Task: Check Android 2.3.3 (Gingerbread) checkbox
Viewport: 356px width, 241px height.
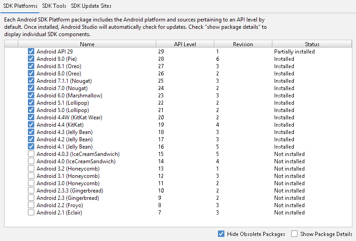Action: (x=31, y=190)
